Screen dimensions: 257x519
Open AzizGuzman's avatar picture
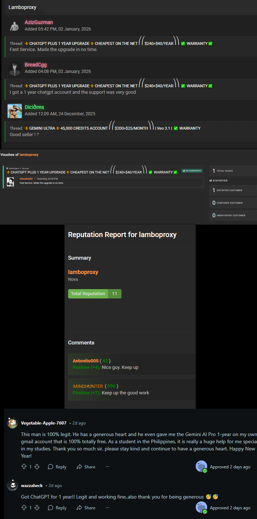coord(14,26)
